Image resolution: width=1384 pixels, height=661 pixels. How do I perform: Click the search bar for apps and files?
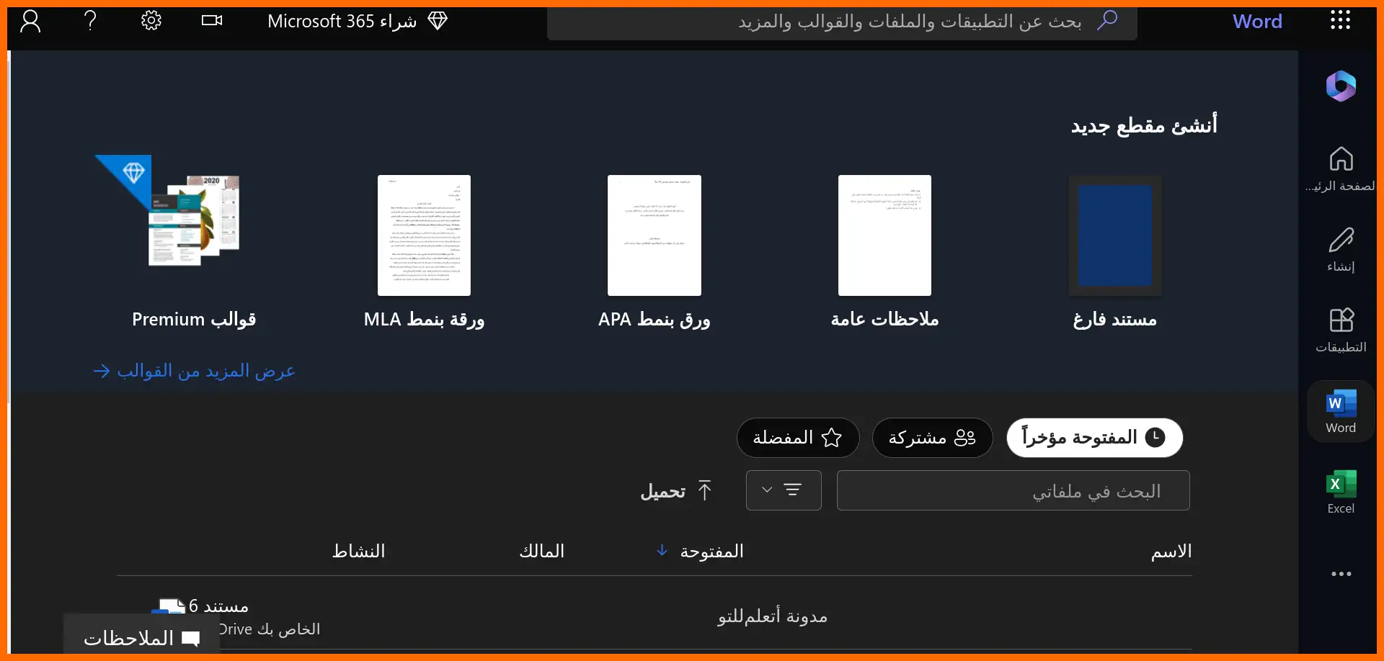tap(842, 22)
